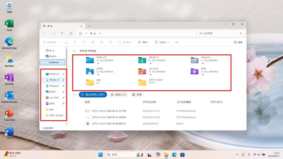Click the Rename toolbar icon
The height and width of the screenshot is (159, 283).
(93, 42)
